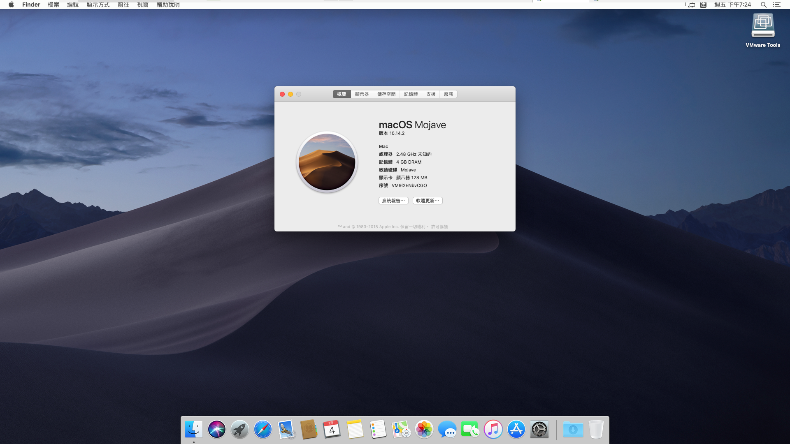Click the 軟體更新 button
Image resolution: width=790 pixels, height=444 pixels.
[428, 201]
